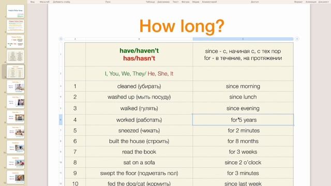Open the Медиа media menu
331x186 pixels.
pos(195,2)
